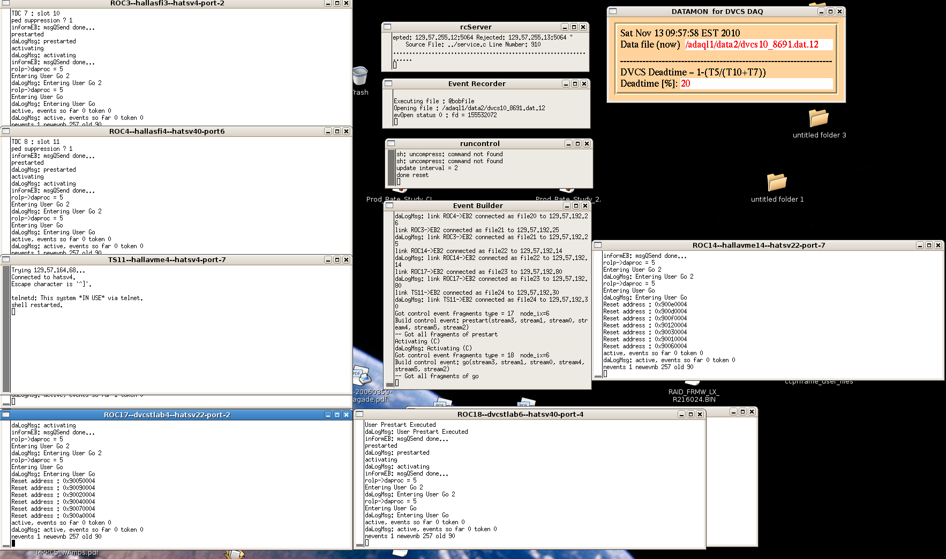Viewport: 946px width, 559px height.
Task: Minimize the Event Builder window
Action: tap(567, 205)
